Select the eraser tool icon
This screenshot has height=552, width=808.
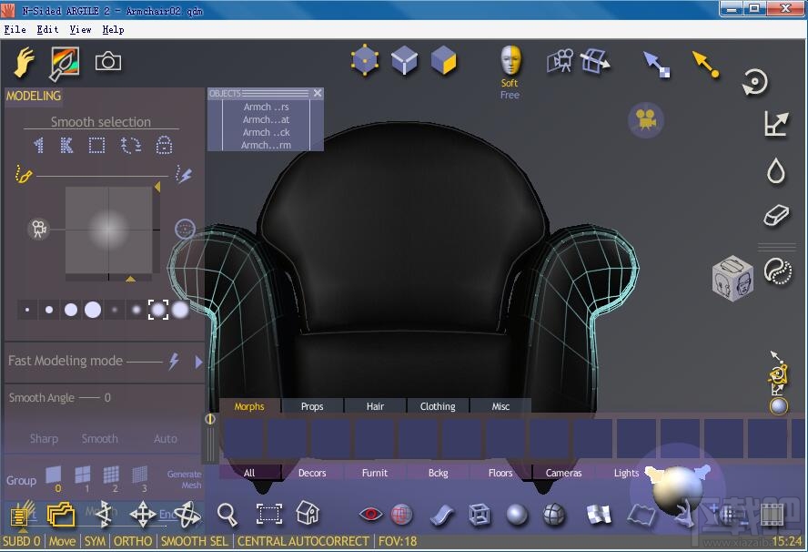click(776, 215)
